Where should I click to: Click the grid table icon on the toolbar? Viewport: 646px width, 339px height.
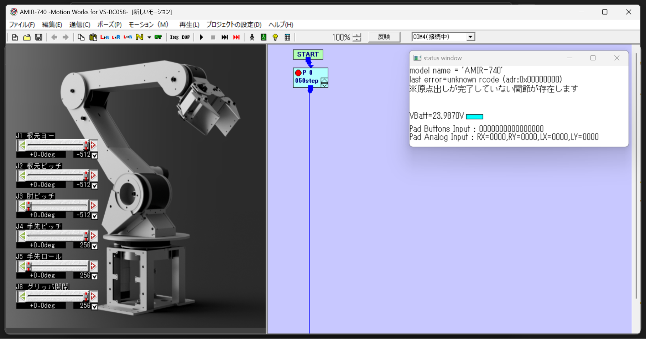[x=287, y=37]
